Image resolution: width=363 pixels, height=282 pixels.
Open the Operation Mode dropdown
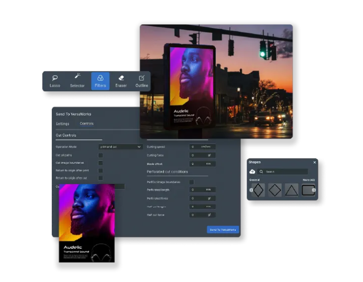point(120,147)
